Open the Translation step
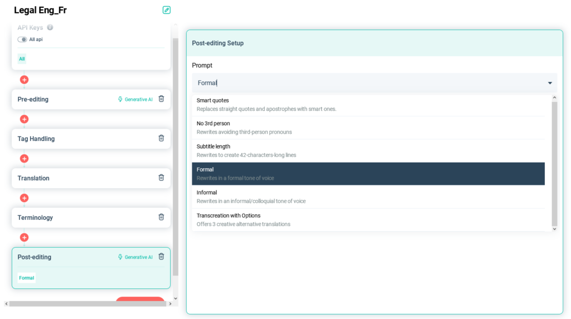This screenshot has width=571, height=319. click(x=91, y=178)
